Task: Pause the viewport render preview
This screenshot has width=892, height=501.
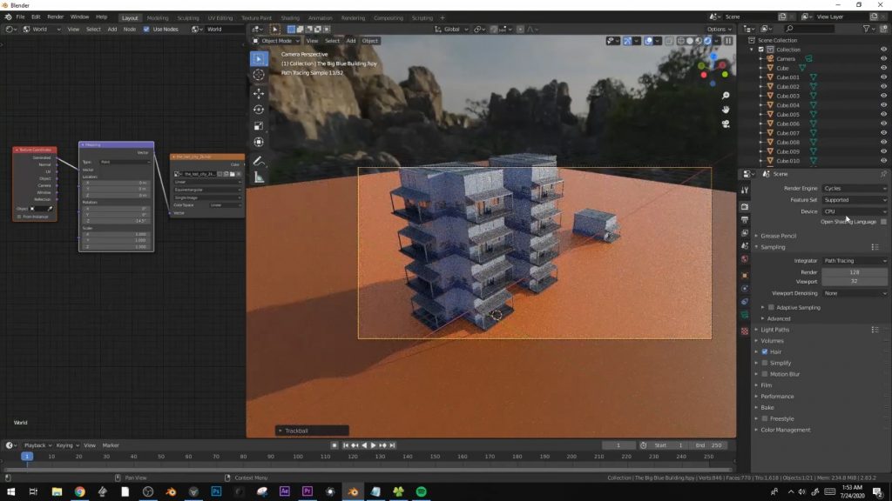Action: pyautogui.click(x=728, y=41)
